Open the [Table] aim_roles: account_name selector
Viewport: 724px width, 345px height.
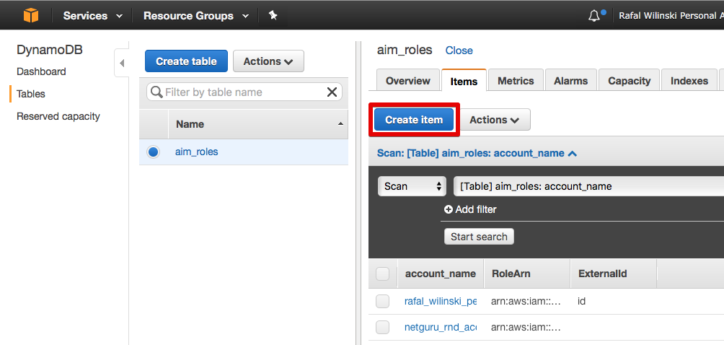588,187
